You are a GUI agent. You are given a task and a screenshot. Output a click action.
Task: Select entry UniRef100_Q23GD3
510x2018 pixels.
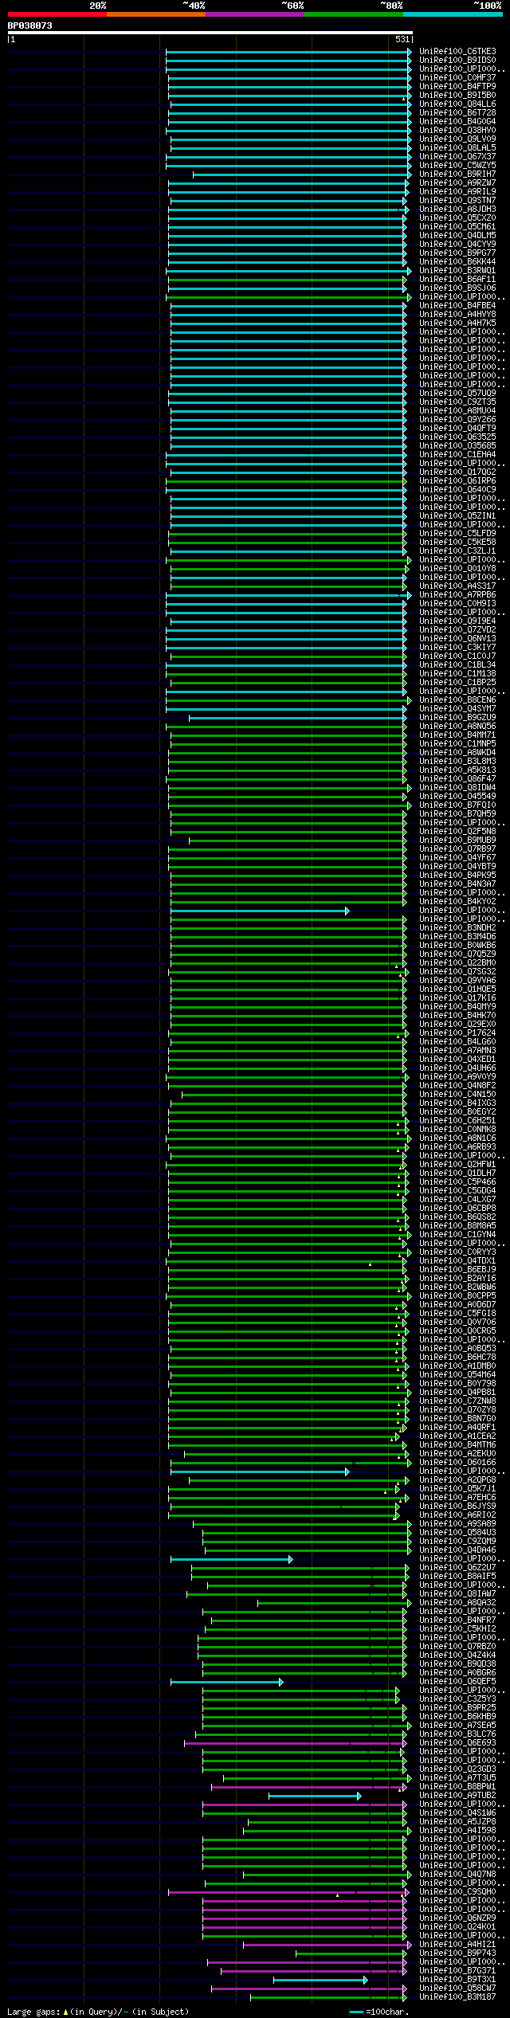coord(457,1769)
